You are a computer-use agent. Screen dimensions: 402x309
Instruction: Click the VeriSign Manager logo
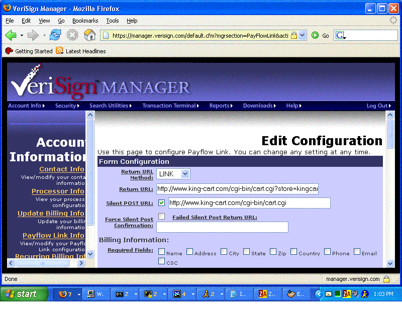point(100,82)
